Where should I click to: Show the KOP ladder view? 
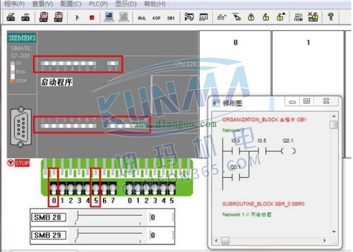(156, 18)
